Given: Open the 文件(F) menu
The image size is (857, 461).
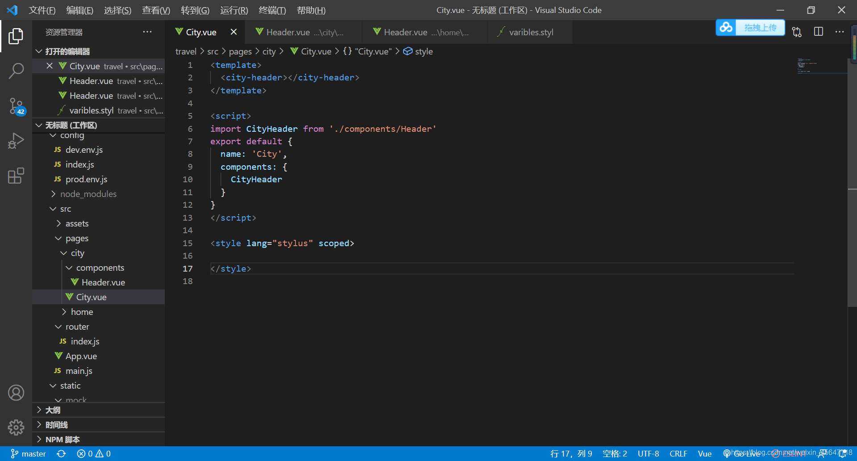Looking at the screenshot, I should point(42,10).
